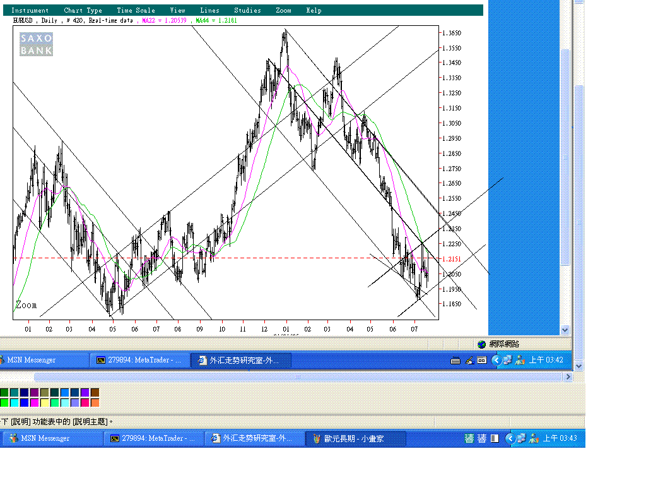Screen dimensions: 646x485
Task: Click the MA22 = 1.20539 indicator text
Action: (x=164, y=20)
